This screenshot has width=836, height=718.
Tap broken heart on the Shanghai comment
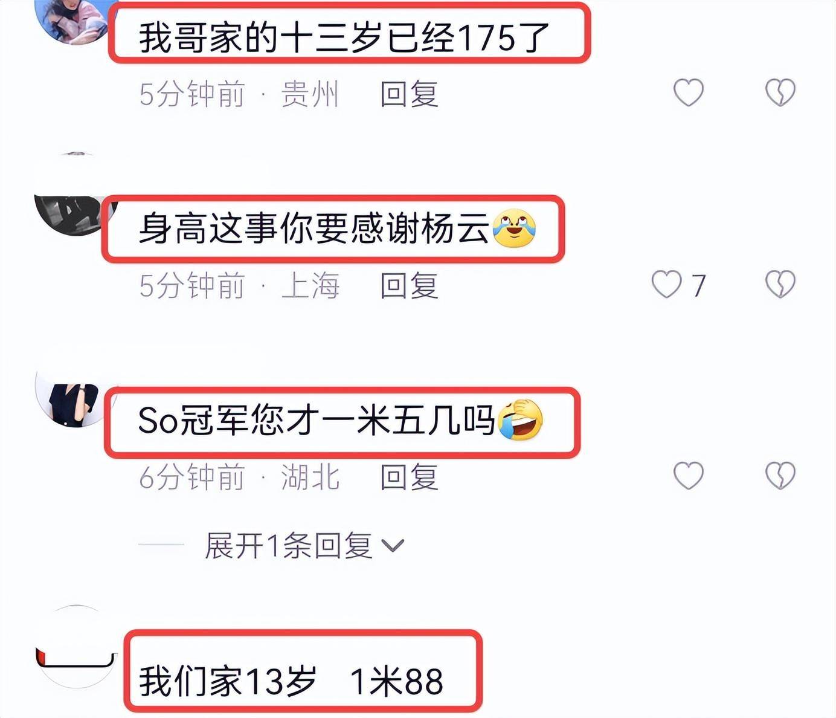(x=780, y=284)
